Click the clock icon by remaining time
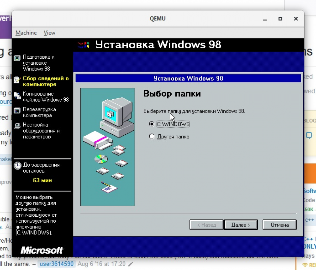Screen dimensions: 316x270 click(17, 166)
